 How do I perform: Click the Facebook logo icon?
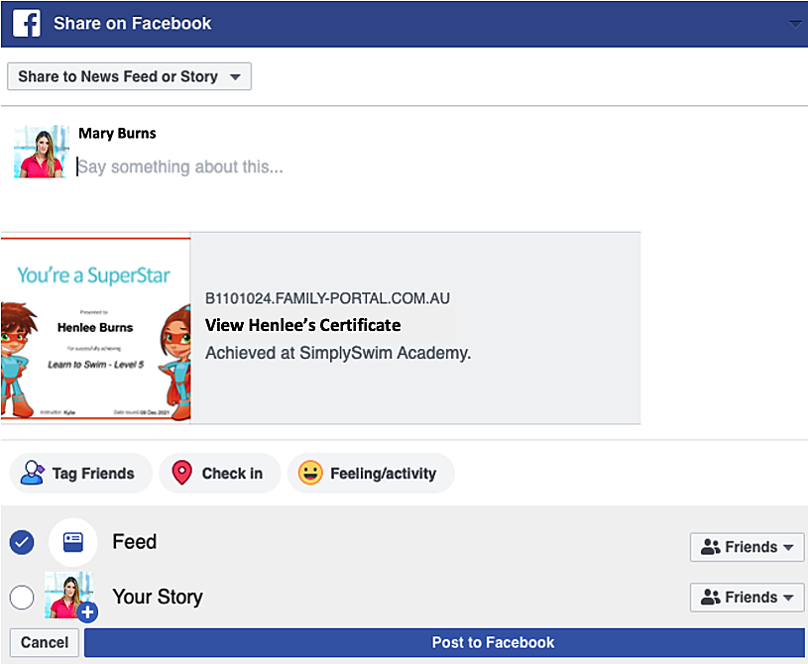pyautogui.click(x=27, y=24)
